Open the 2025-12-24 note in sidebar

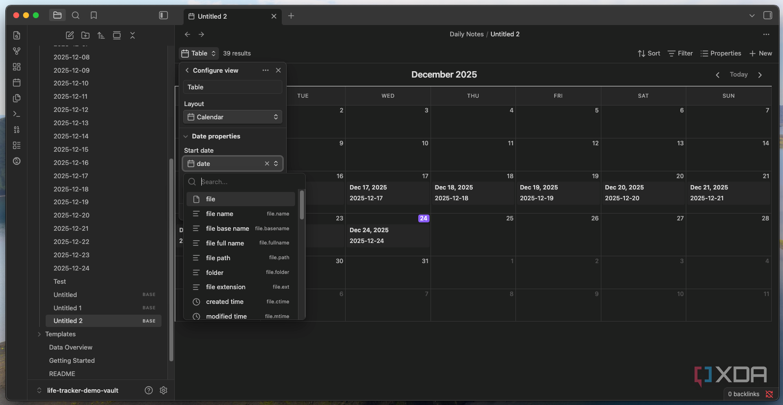click(x=71, y=268)
